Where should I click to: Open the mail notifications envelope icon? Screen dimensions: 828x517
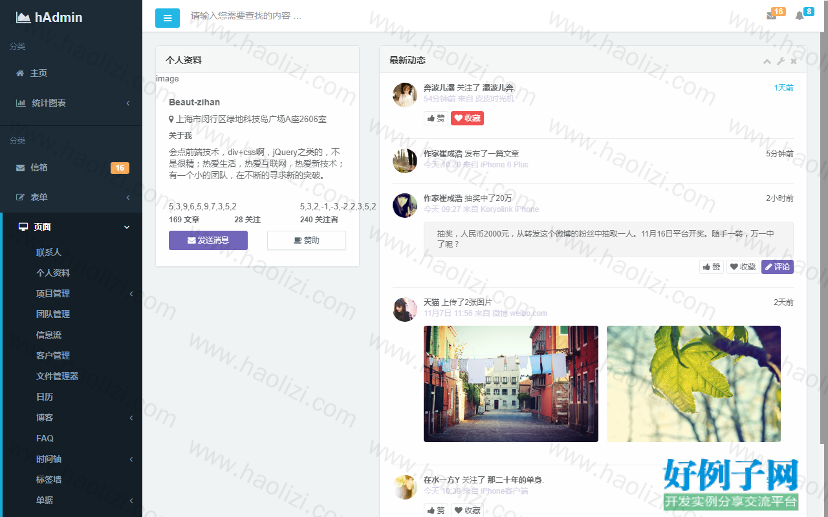pyautogui.click(x=771, y=16)
